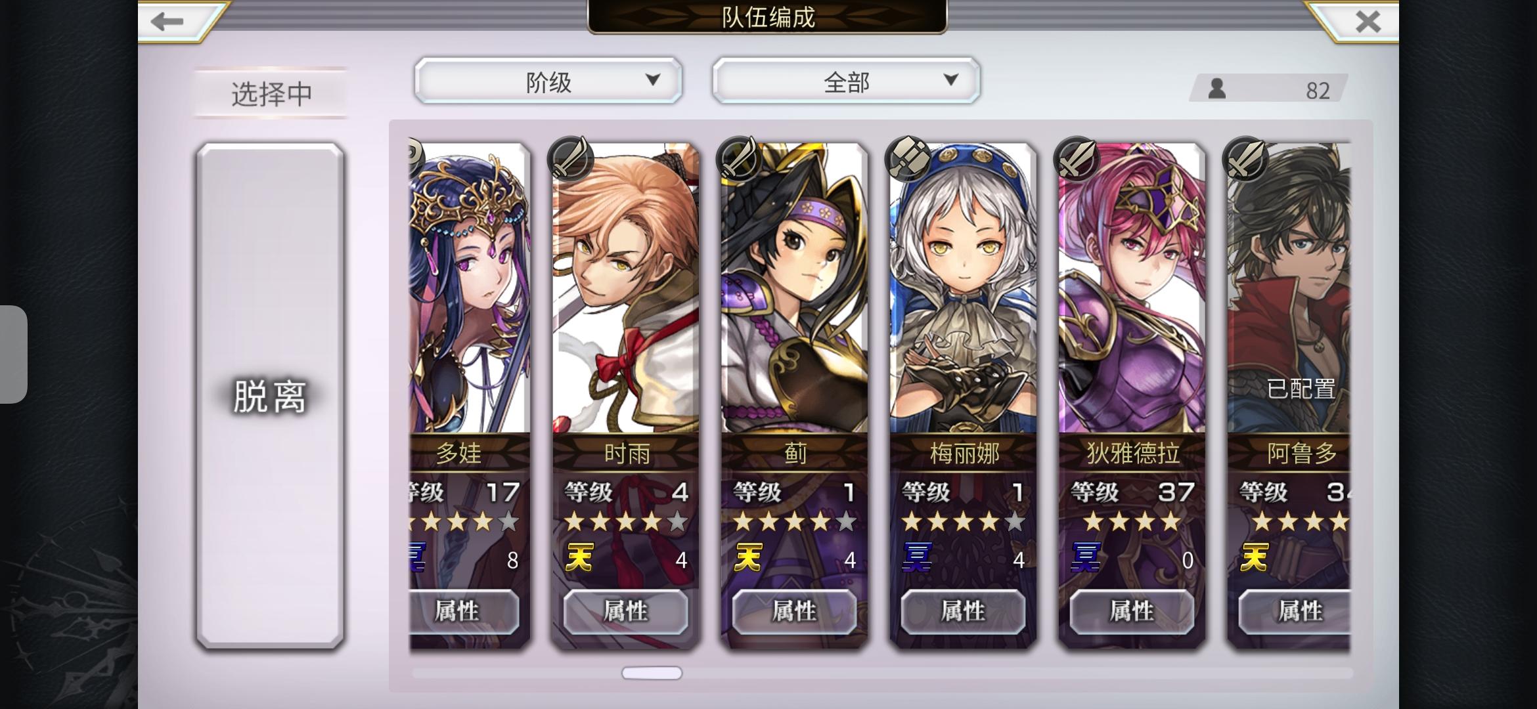
Task: Click the weapon icon on 蓟's card
Action: pos(740,159)
